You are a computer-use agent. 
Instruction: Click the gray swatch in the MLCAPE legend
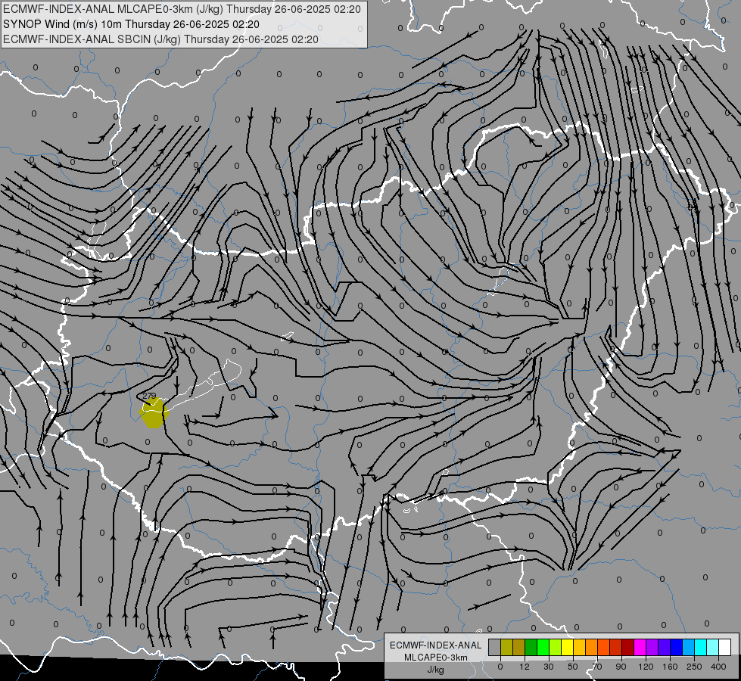point(495,647)
